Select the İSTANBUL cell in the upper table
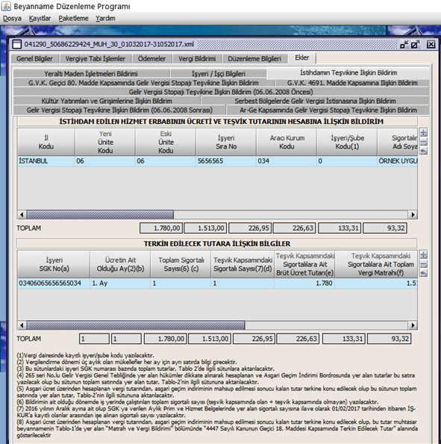441x444 pixels. [46, 161]
